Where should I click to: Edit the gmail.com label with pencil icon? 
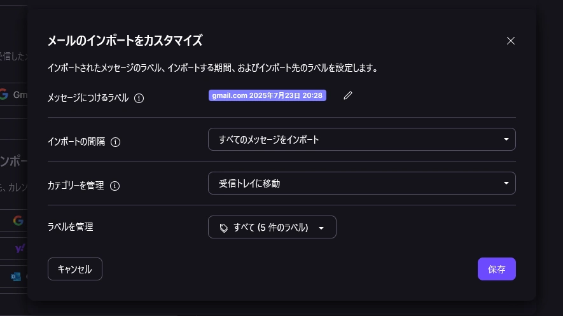(347, 95)
